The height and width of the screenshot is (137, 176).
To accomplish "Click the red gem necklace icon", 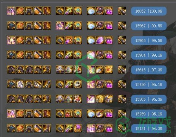I will point(69,114).
